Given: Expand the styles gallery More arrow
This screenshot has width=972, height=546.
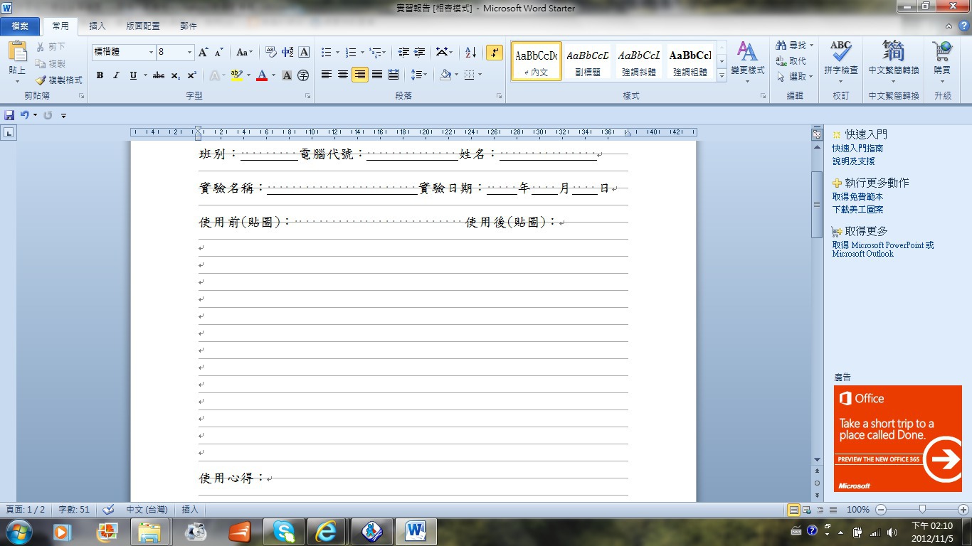Looking at the screenshot, I should (x=722, y=75).
